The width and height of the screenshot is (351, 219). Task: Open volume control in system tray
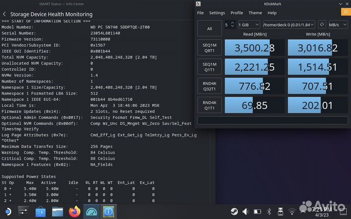point(246,211)
